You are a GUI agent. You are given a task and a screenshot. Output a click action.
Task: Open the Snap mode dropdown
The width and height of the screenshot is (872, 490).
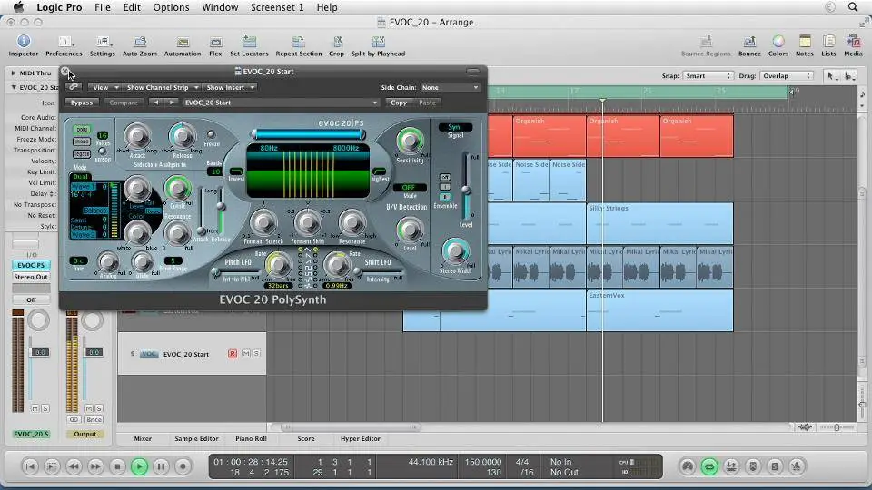coord(708,76)
